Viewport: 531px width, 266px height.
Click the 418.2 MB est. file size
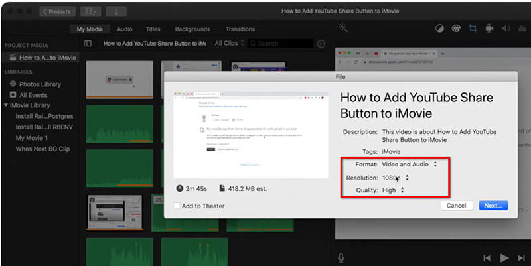[x=244, y=189]
